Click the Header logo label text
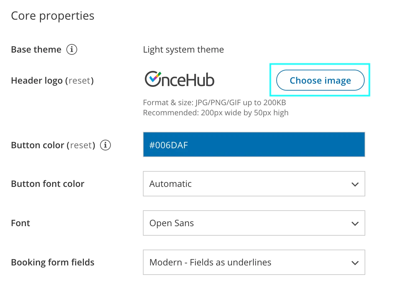The image size is (404, 299). [37, 81]
